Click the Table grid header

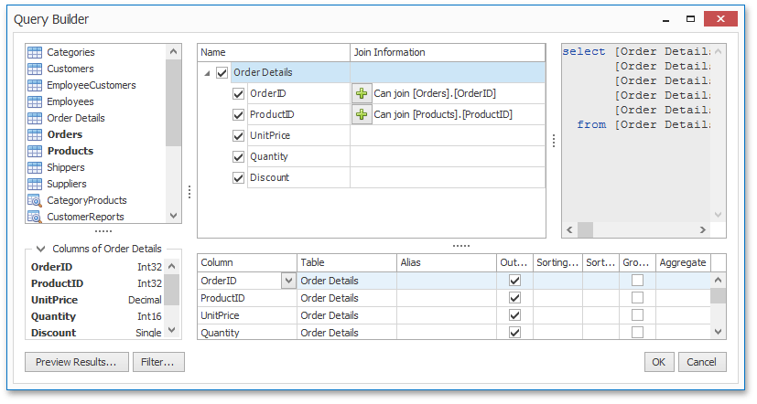(347, 262)
